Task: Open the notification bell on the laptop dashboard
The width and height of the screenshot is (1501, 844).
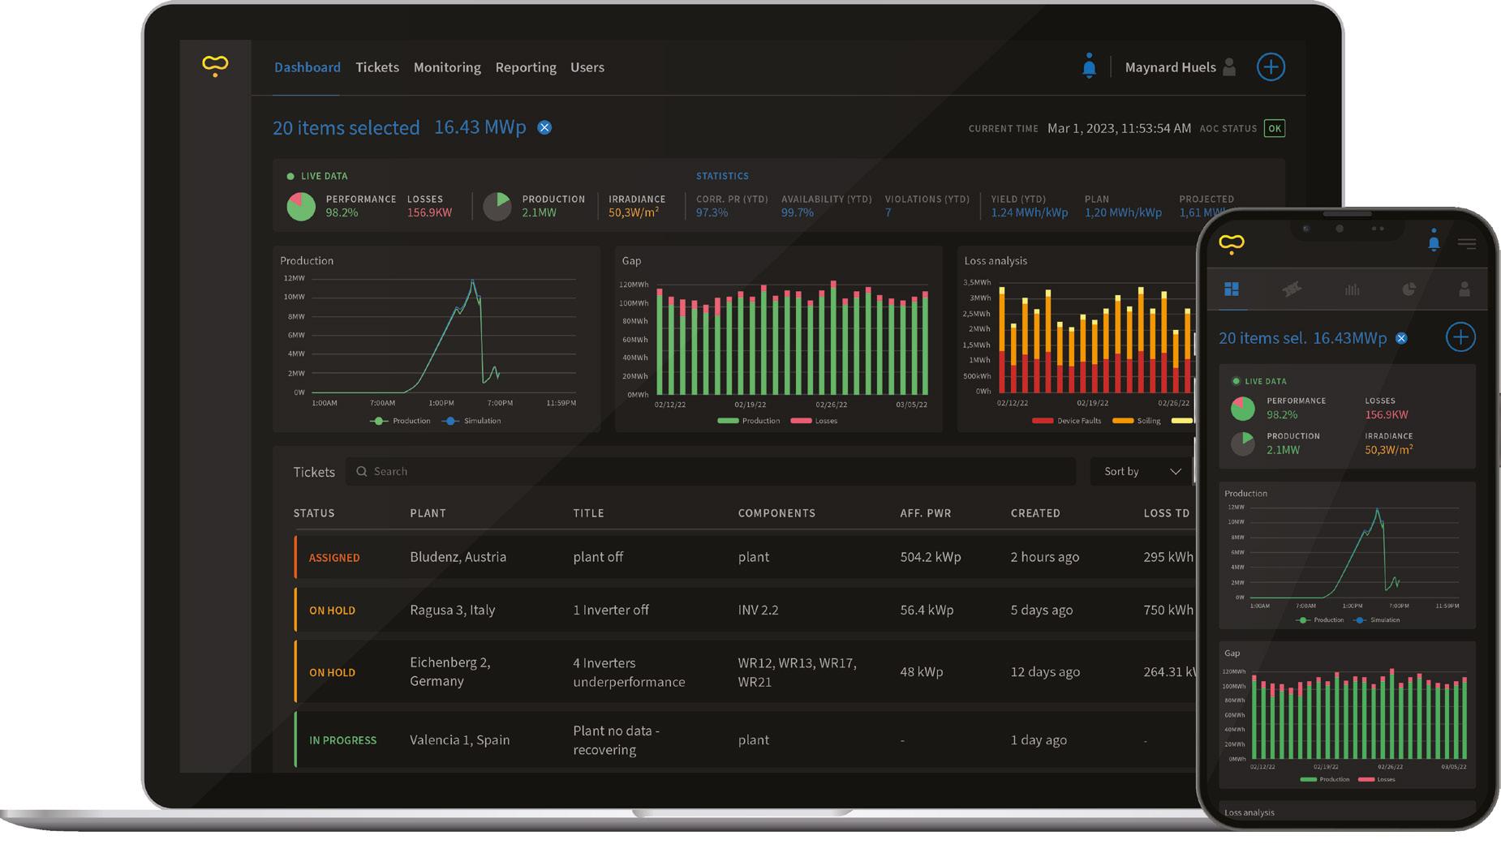Action: (1089, 66)
